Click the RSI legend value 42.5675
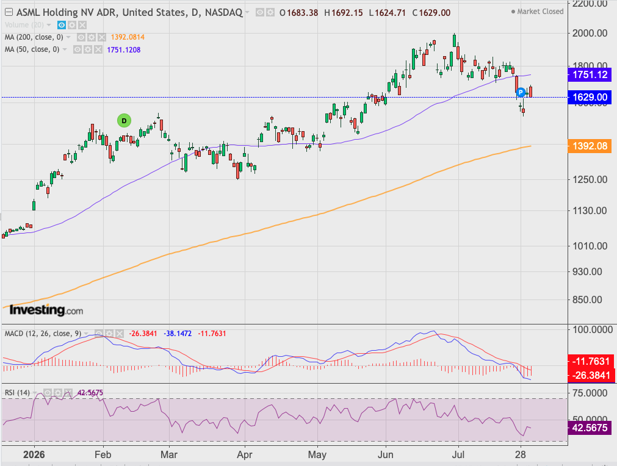The height and width of the screenshot is (466, 617). tap(90, 393)
